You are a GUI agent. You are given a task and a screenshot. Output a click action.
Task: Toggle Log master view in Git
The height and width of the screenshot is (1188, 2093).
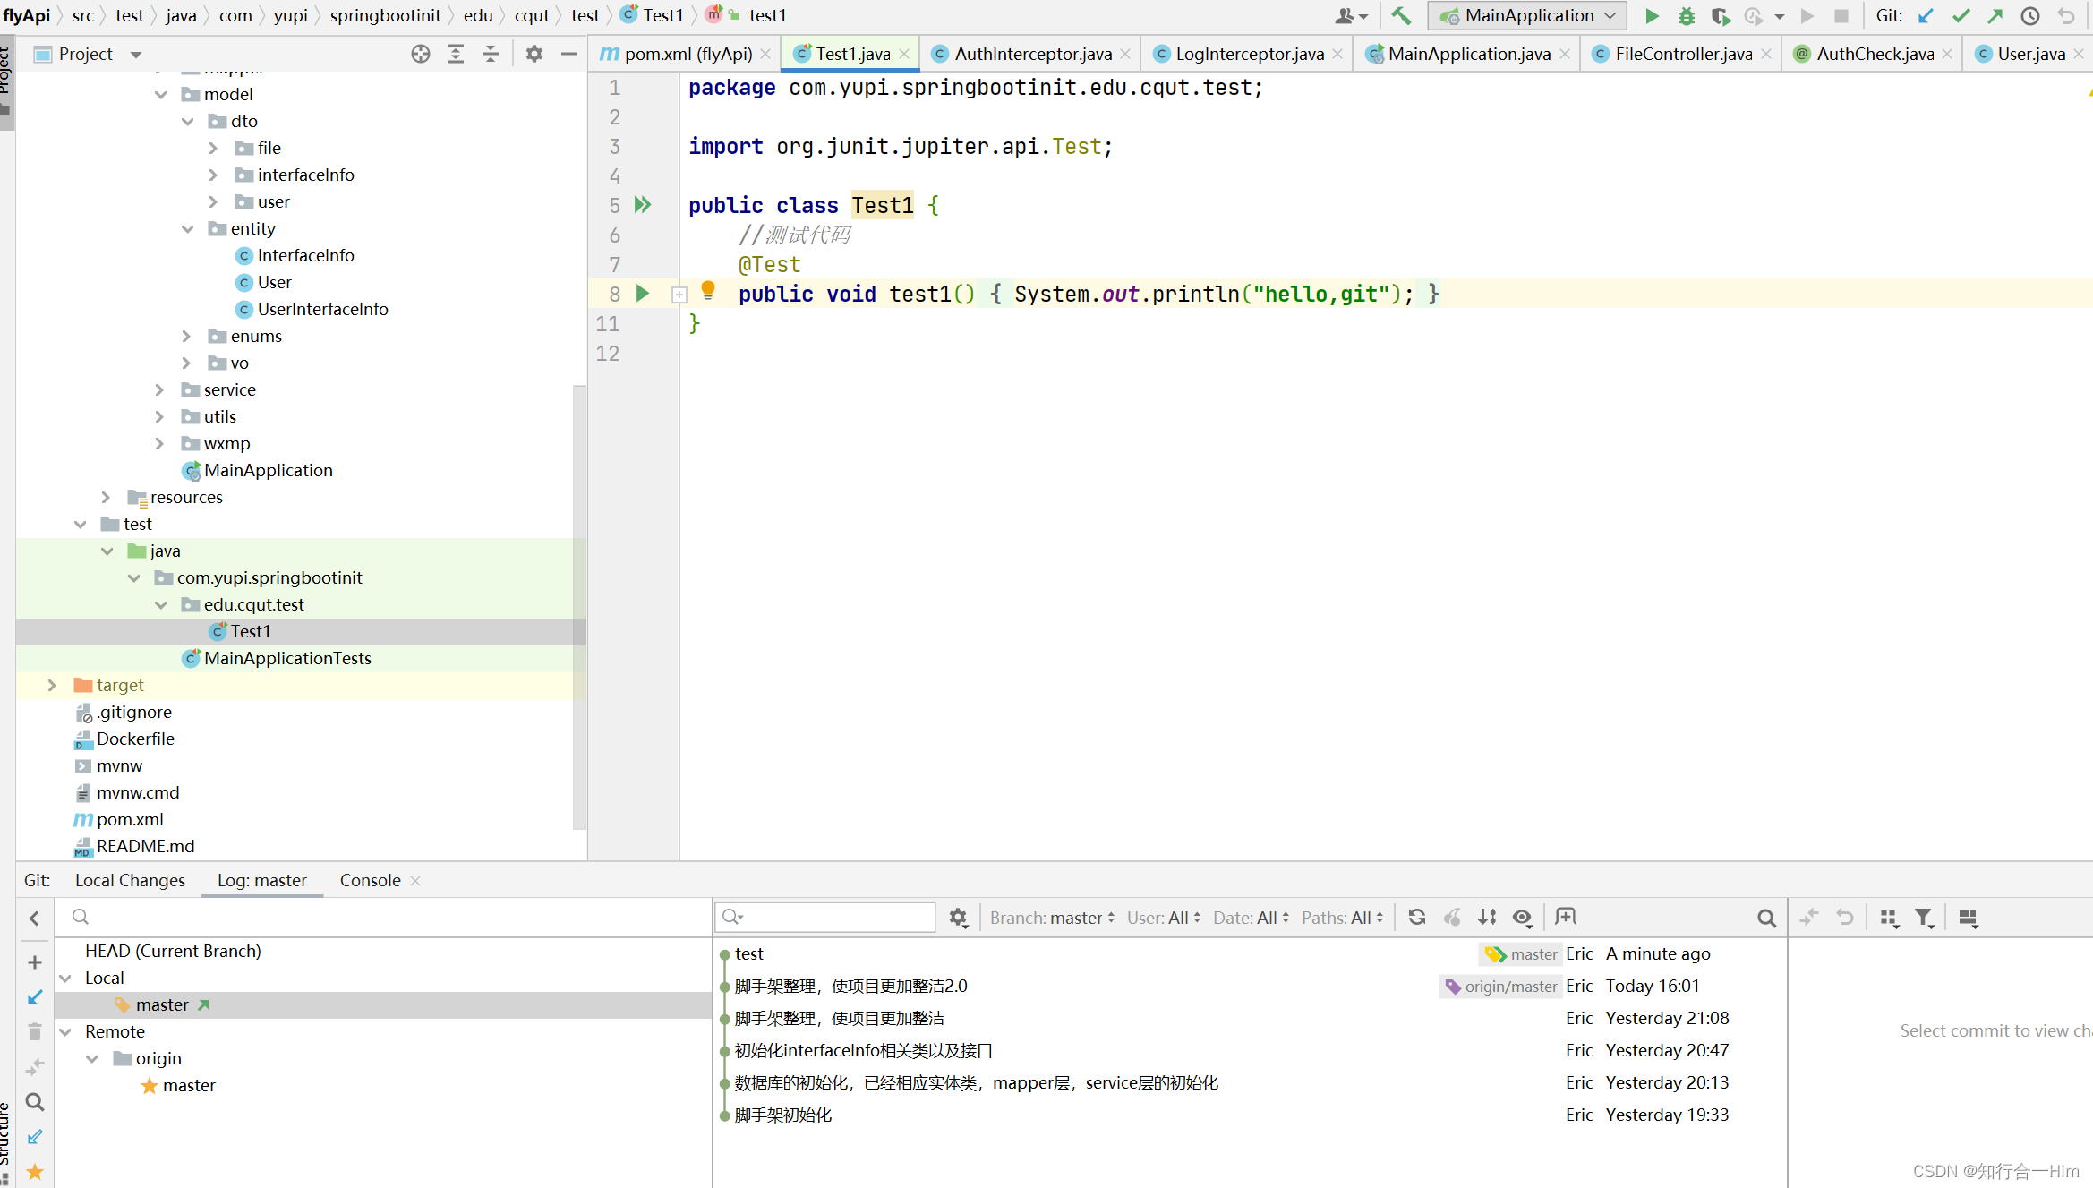tap(261, 879)
